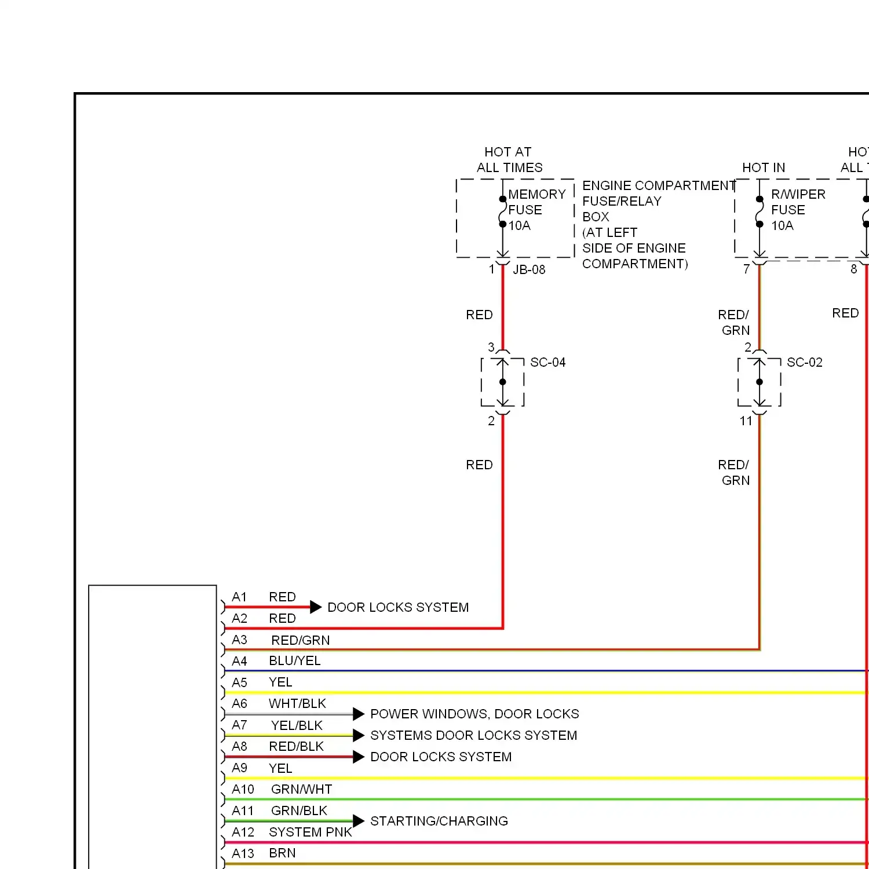869x869 pixels.
Task: Click the A1 RED pin label
Action: [264, 597]
